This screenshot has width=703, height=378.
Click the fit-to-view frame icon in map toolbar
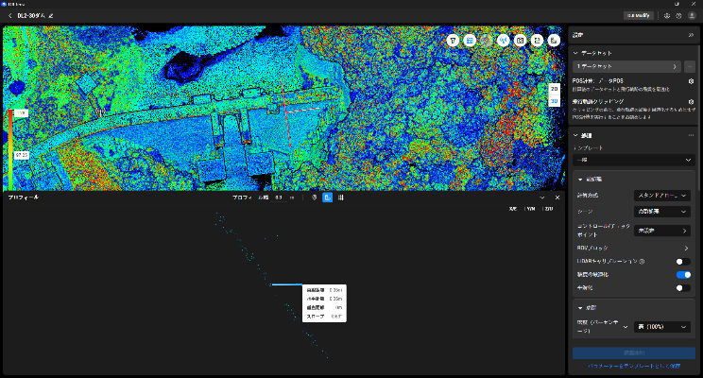click(x=537, y=41)
